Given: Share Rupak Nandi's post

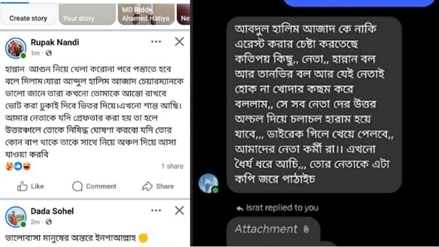Looking at the screenshot, I should coord(158,186).
